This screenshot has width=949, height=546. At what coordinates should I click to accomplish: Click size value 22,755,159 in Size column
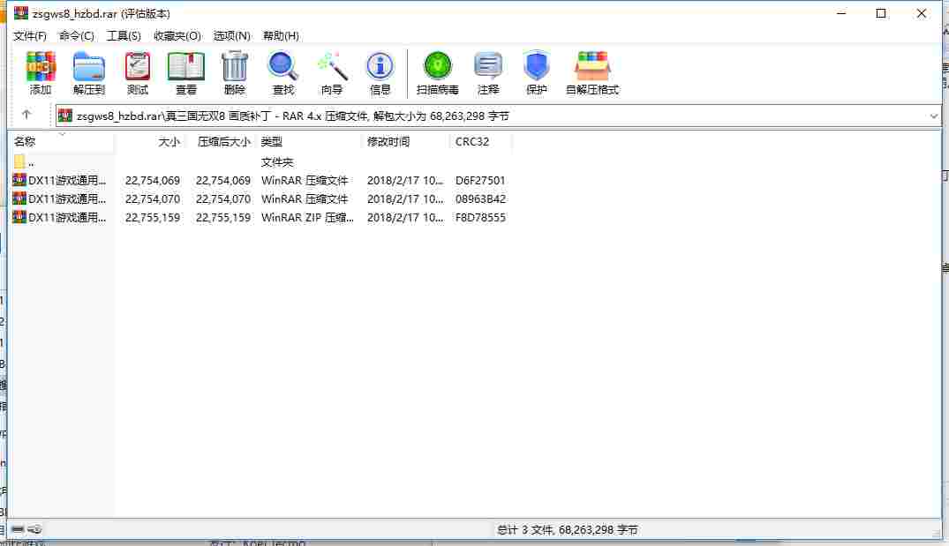pyautogui.click(x=153, y=217)
